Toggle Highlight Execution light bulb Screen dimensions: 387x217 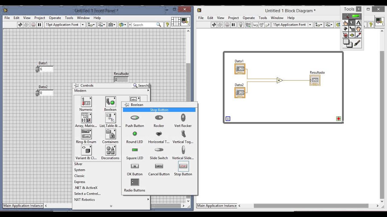(x=241, y=25)
